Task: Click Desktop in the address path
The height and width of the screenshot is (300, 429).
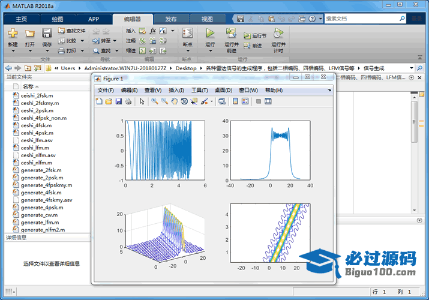Action: [186, 68]
